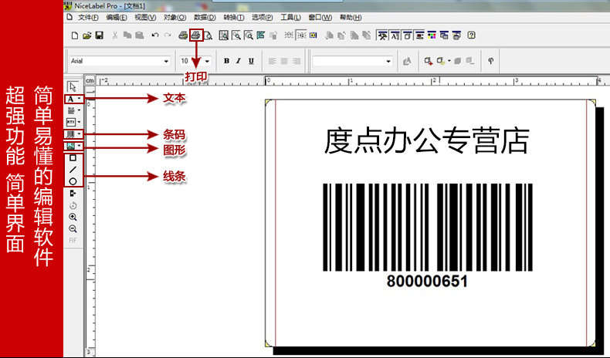
Task: Select the Rectangle shape tool
Action: [73, 158]
